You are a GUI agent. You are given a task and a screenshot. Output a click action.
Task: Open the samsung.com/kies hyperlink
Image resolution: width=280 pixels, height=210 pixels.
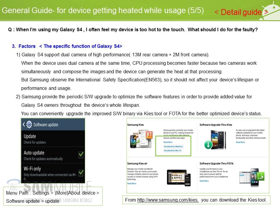(168, 200)
